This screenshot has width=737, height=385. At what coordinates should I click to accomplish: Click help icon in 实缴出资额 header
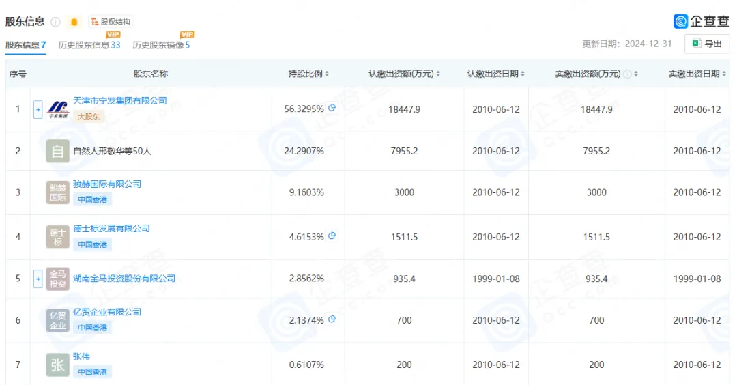[x=626, y=74]
